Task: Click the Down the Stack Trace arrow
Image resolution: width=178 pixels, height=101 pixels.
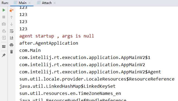Action: pos(12,24)
